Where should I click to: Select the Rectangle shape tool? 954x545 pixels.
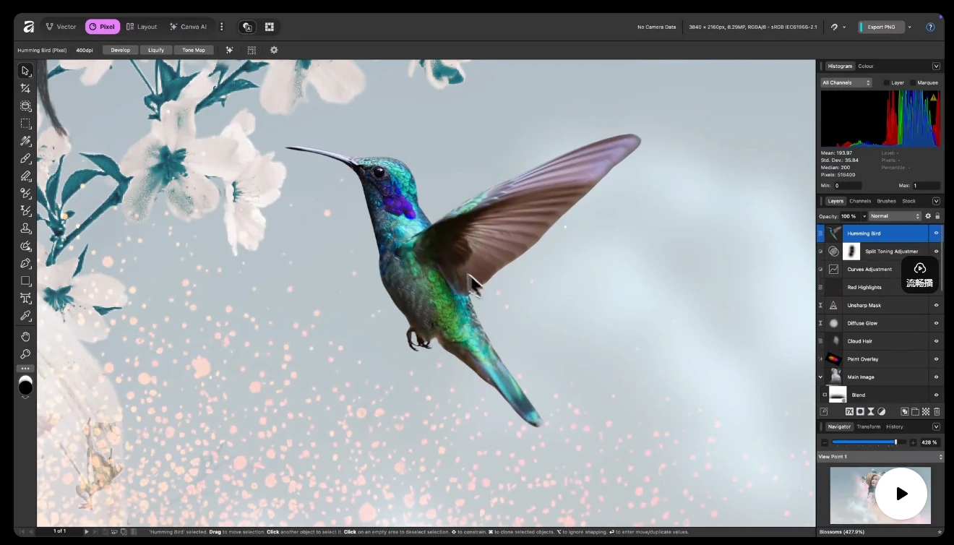tap(25, 280)
